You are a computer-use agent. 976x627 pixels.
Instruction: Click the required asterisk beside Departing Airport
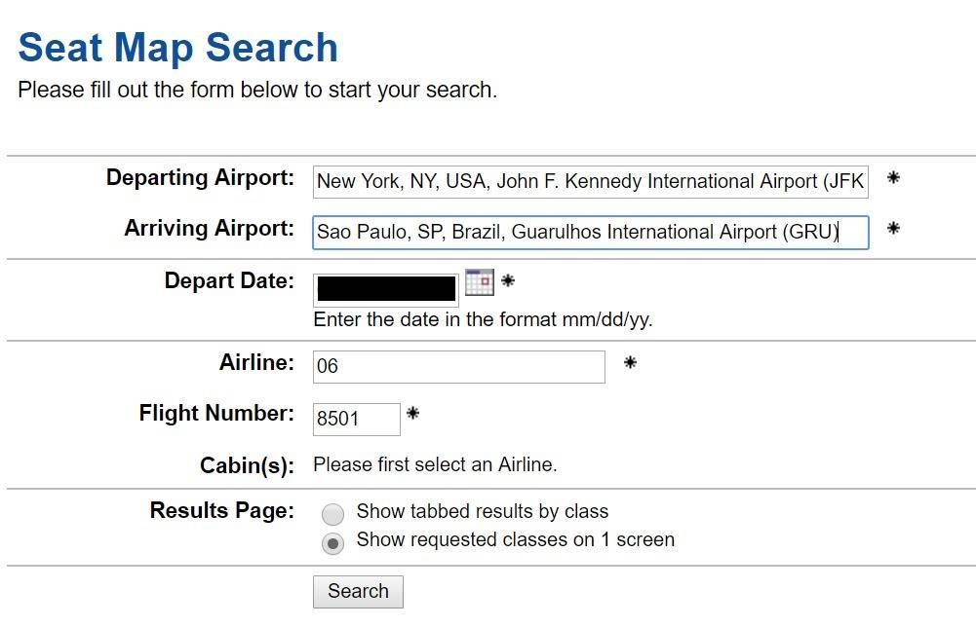click(893, 178)
